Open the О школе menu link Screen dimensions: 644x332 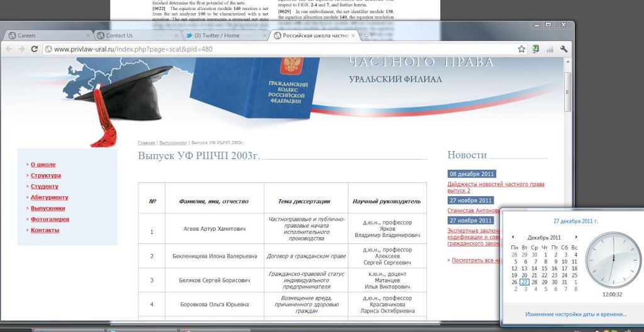(43, 164)
